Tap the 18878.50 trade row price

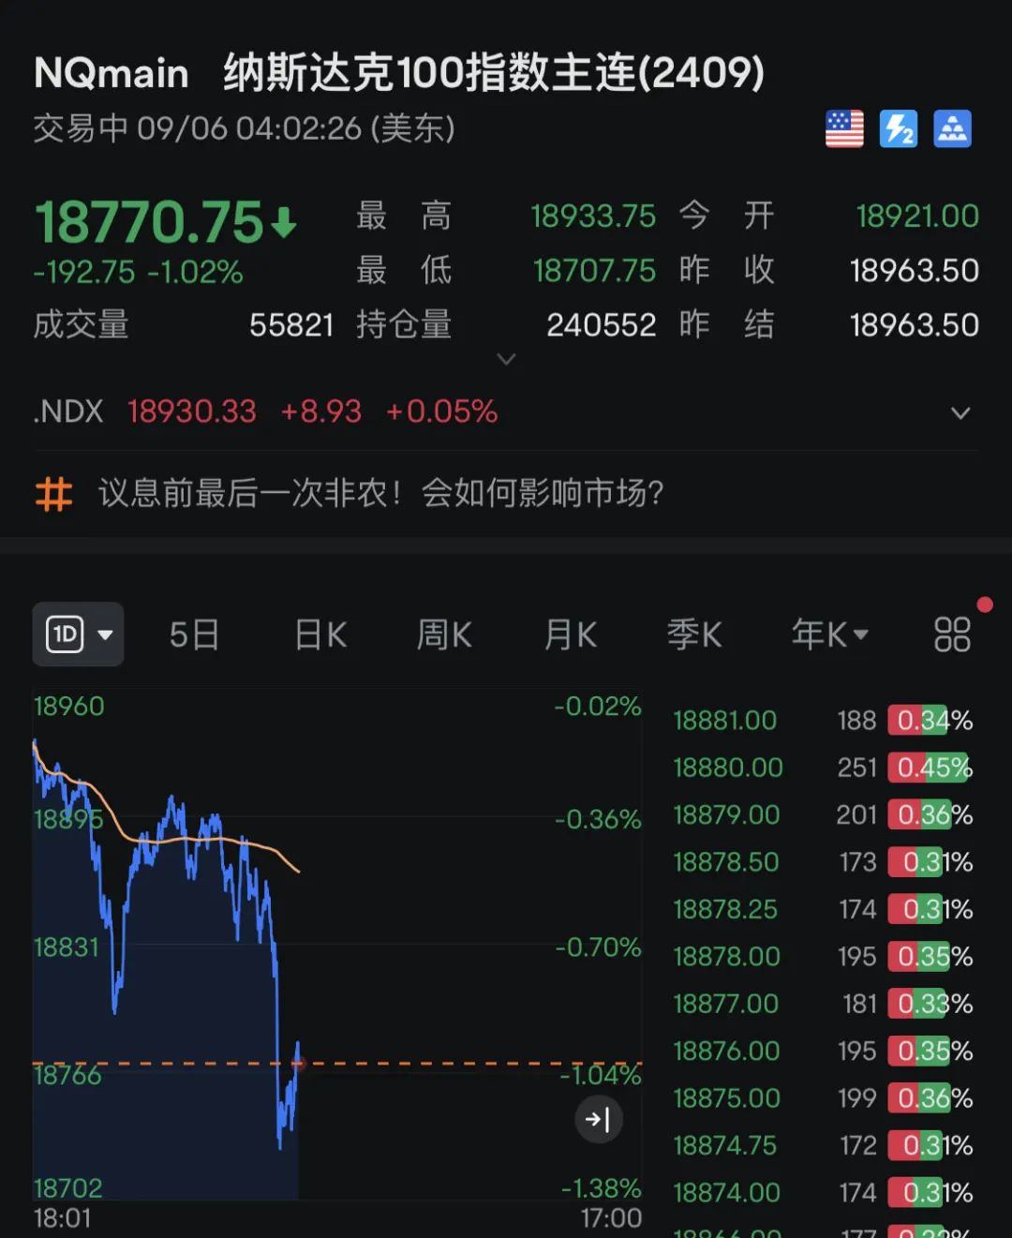point(725,862)
